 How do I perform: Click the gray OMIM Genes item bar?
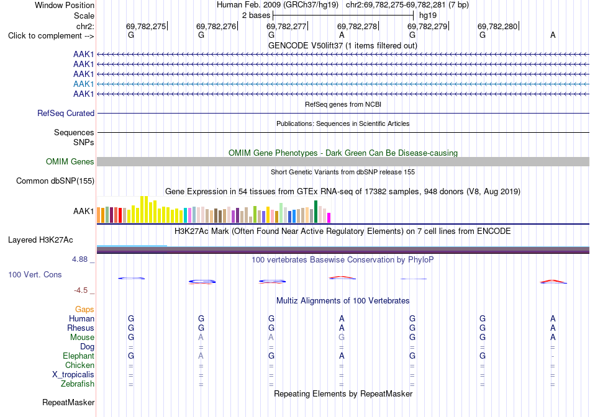coord(343,162)
